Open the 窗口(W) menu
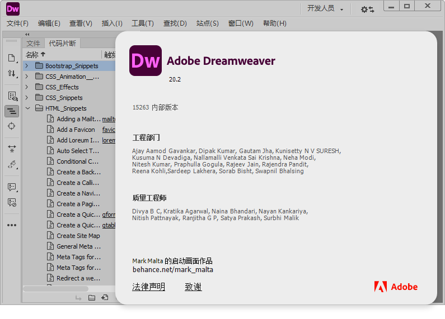The height and width of the screenshot is (319, 445). (x=241, y=23)
